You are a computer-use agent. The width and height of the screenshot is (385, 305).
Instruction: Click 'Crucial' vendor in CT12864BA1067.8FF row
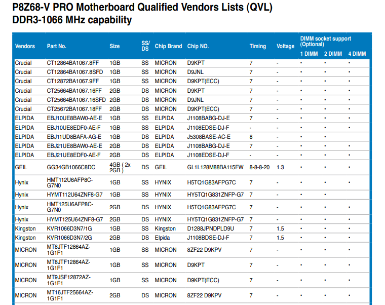[x=23, y=63]
